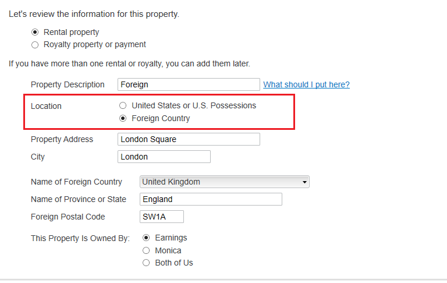
Task: Edit the Name of Province or State field
Action: [x=211, y=199]
